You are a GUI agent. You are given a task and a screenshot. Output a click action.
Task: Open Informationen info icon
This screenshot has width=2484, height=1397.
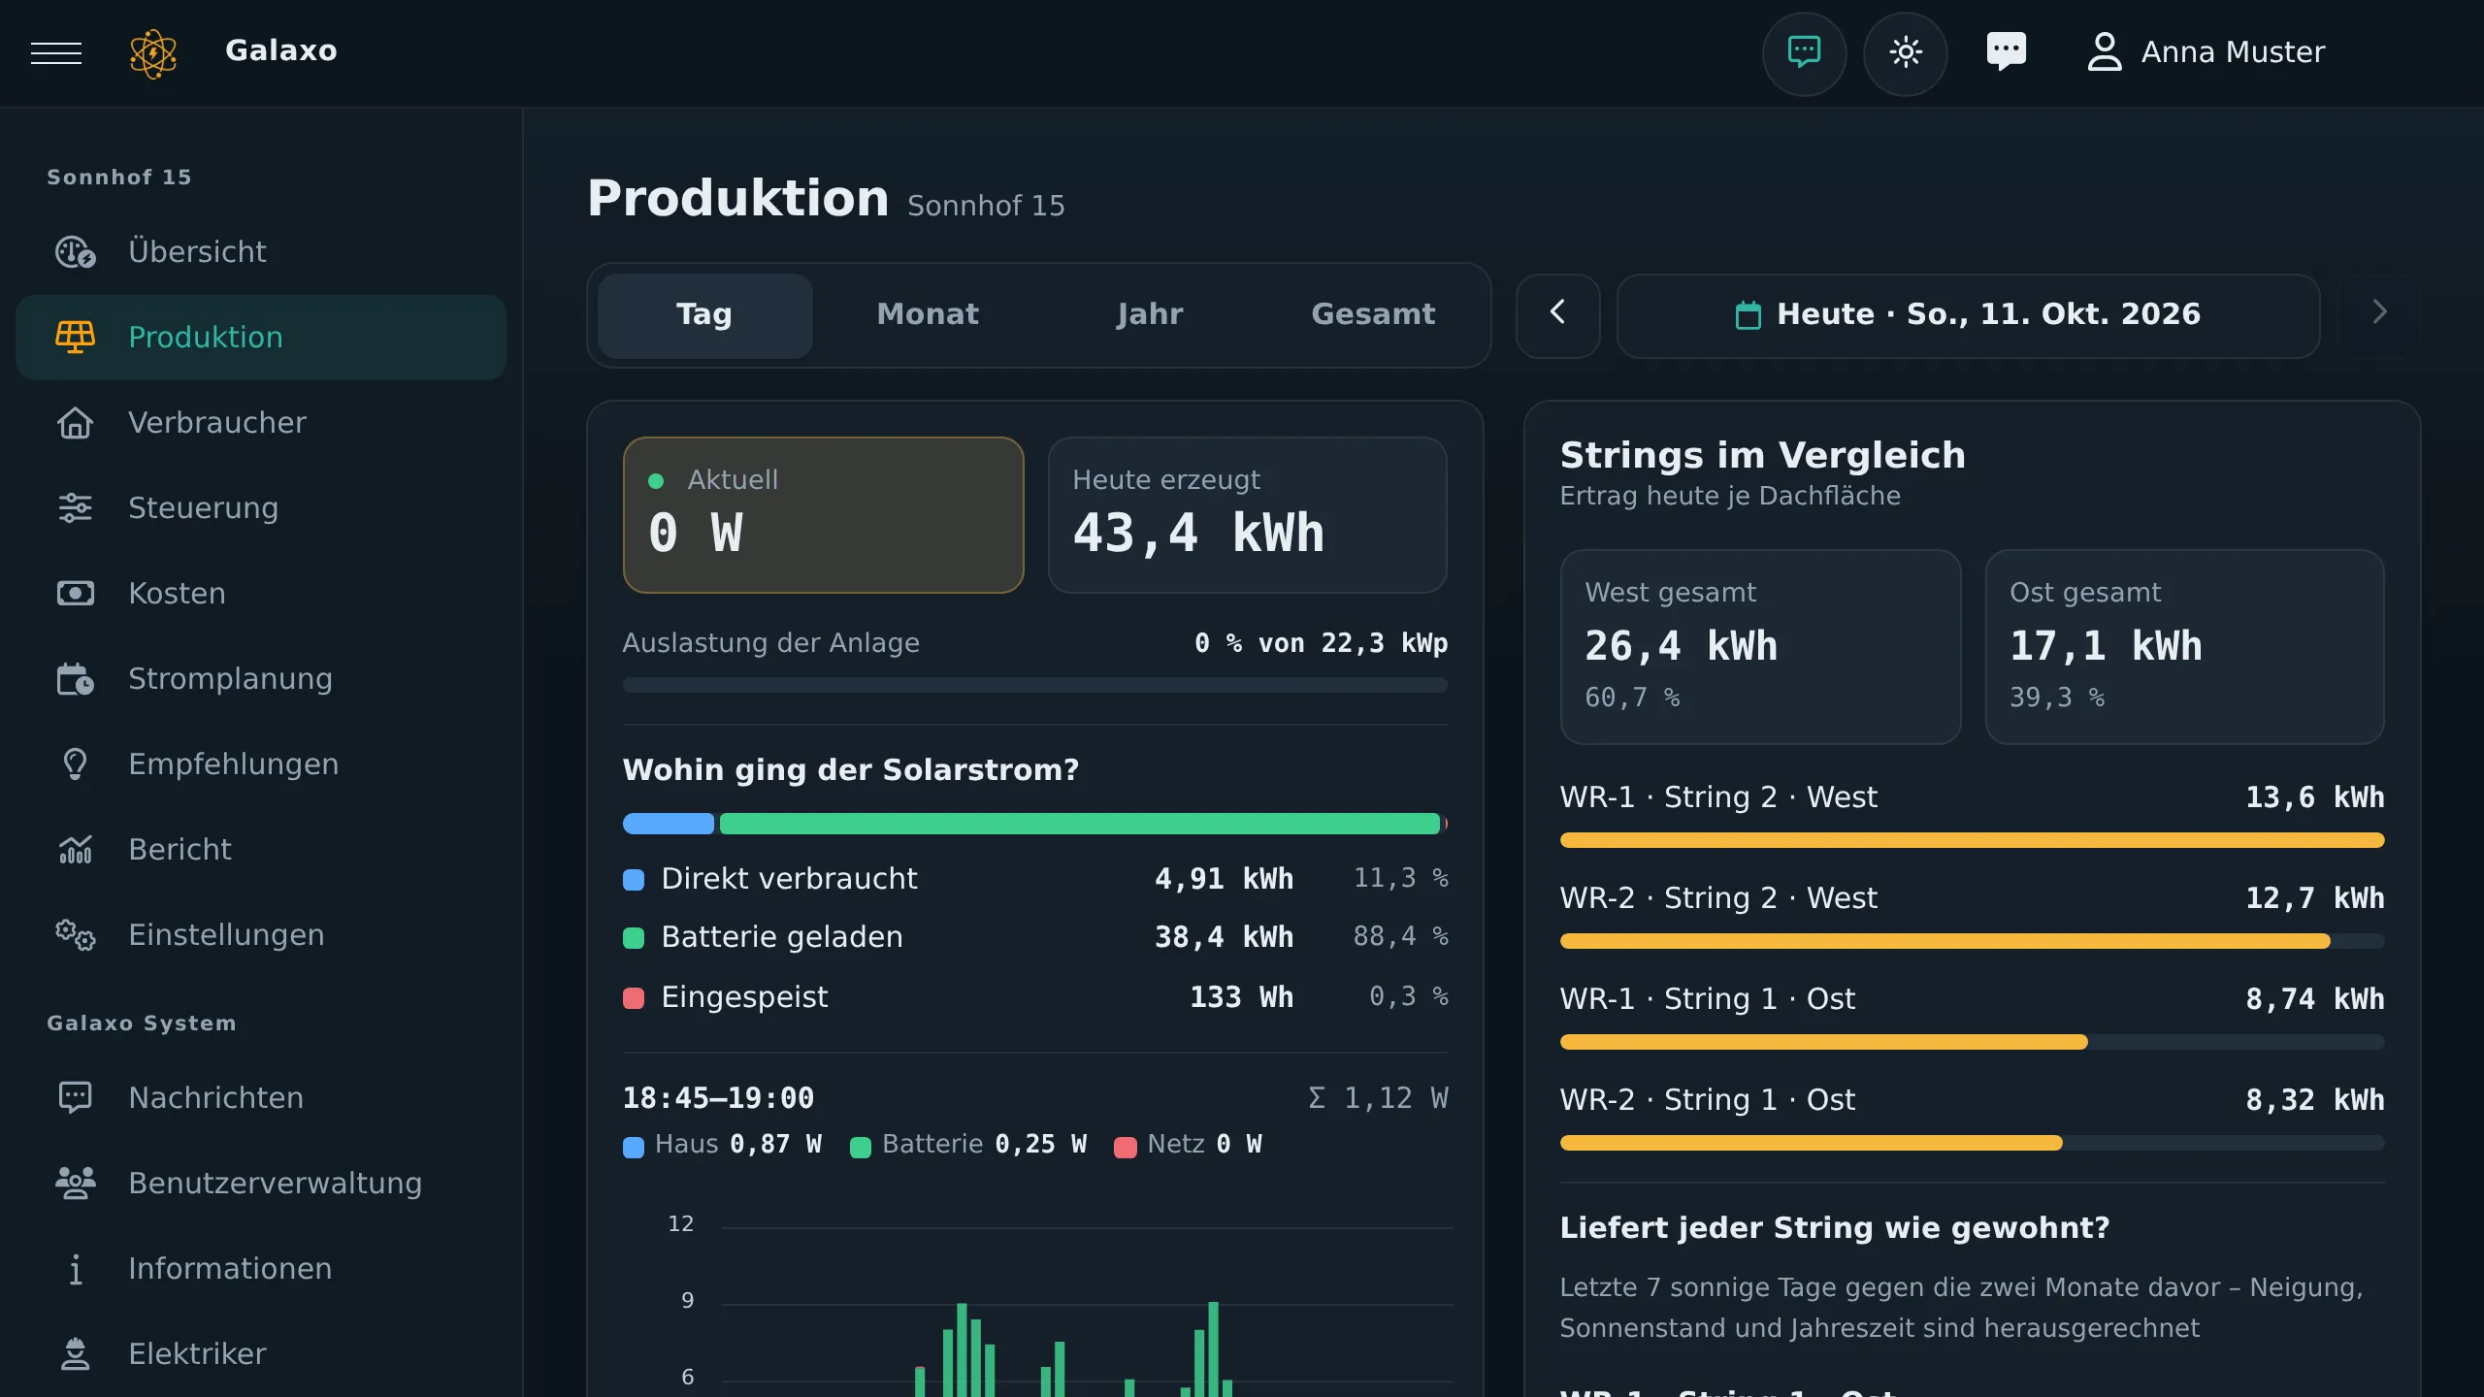[76, 1269]
